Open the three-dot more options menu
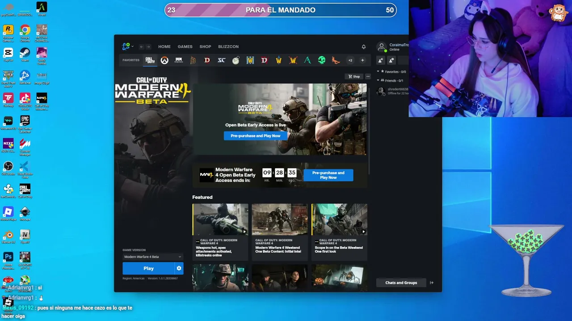Screen dimensions: 572x321 click(x=368, y=76)
